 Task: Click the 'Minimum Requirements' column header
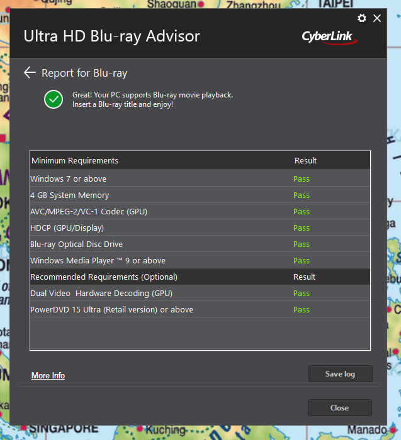click(75, 160)
